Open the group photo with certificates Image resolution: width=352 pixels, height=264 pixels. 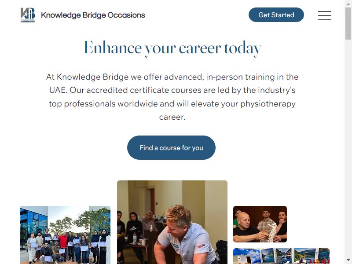65,235
